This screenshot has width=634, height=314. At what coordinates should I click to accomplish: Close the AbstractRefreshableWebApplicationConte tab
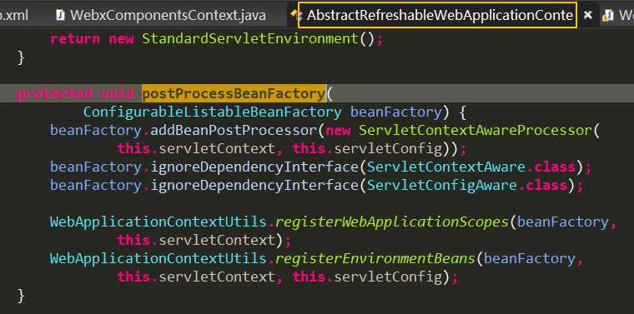pyautogui.click(x=588, y=15)
